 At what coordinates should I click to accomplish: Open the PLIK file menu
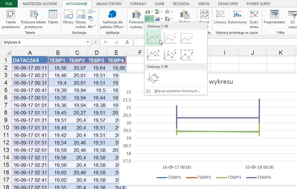9,4
